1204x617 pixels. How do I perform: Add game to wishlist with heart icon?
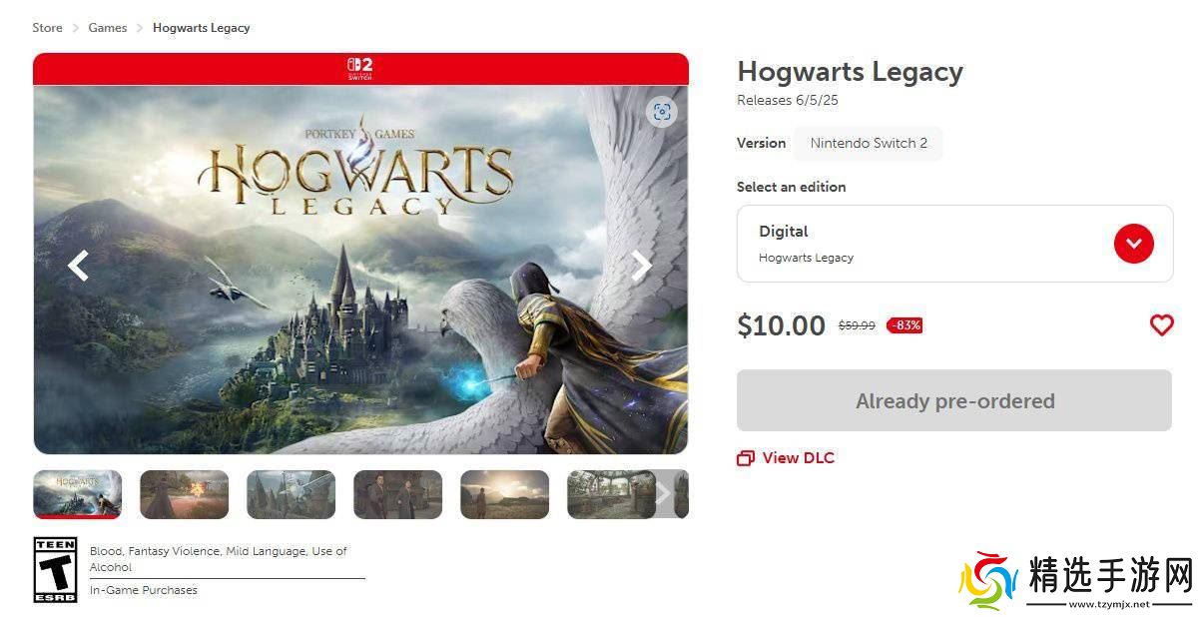1161,324
